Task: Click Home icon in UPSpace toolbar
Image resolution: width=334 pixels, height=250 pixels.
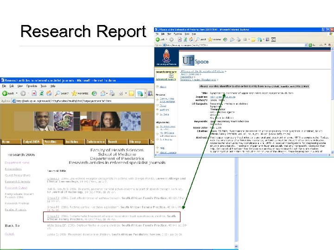Action: click(191, 39)
